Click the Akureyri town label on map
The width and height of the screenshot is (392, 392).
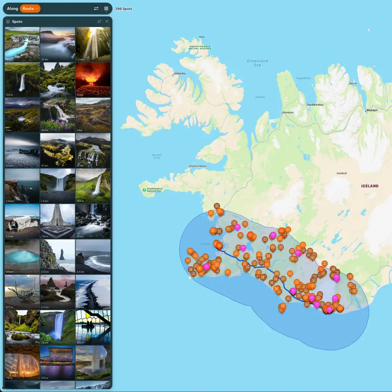point(372,110)
